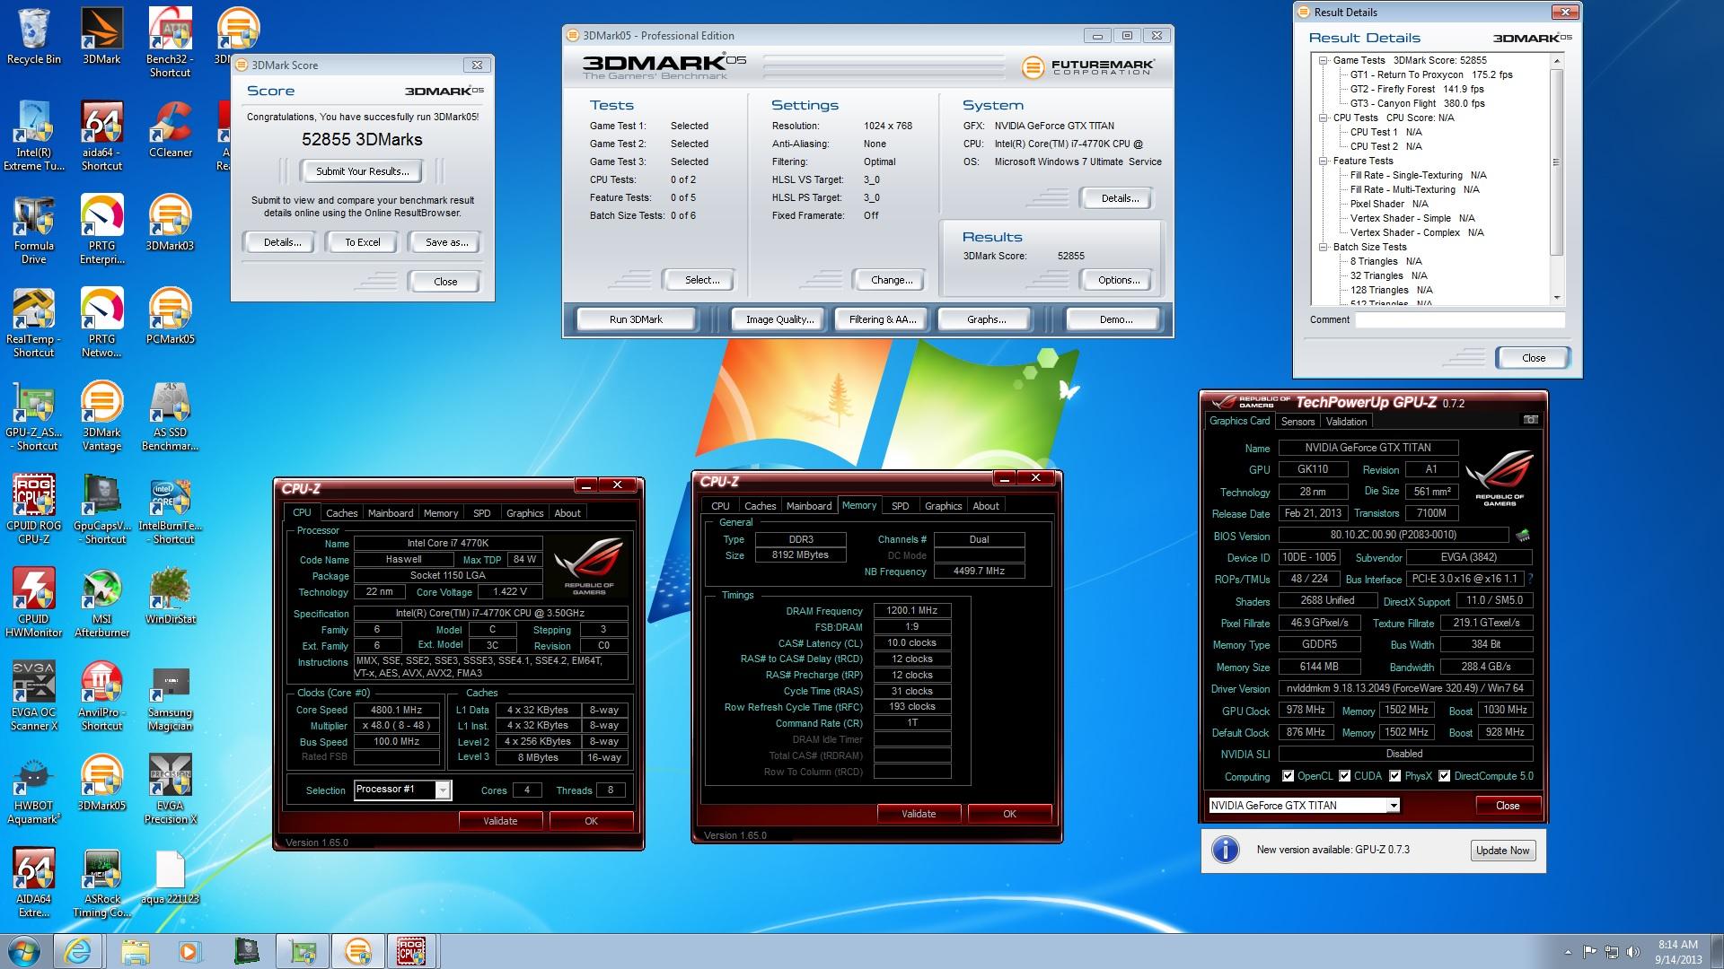
Task: Click the Windows Start orb
Action: point(23,951)
